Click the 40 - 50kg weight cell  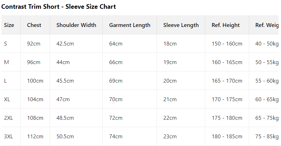[267, 44]
